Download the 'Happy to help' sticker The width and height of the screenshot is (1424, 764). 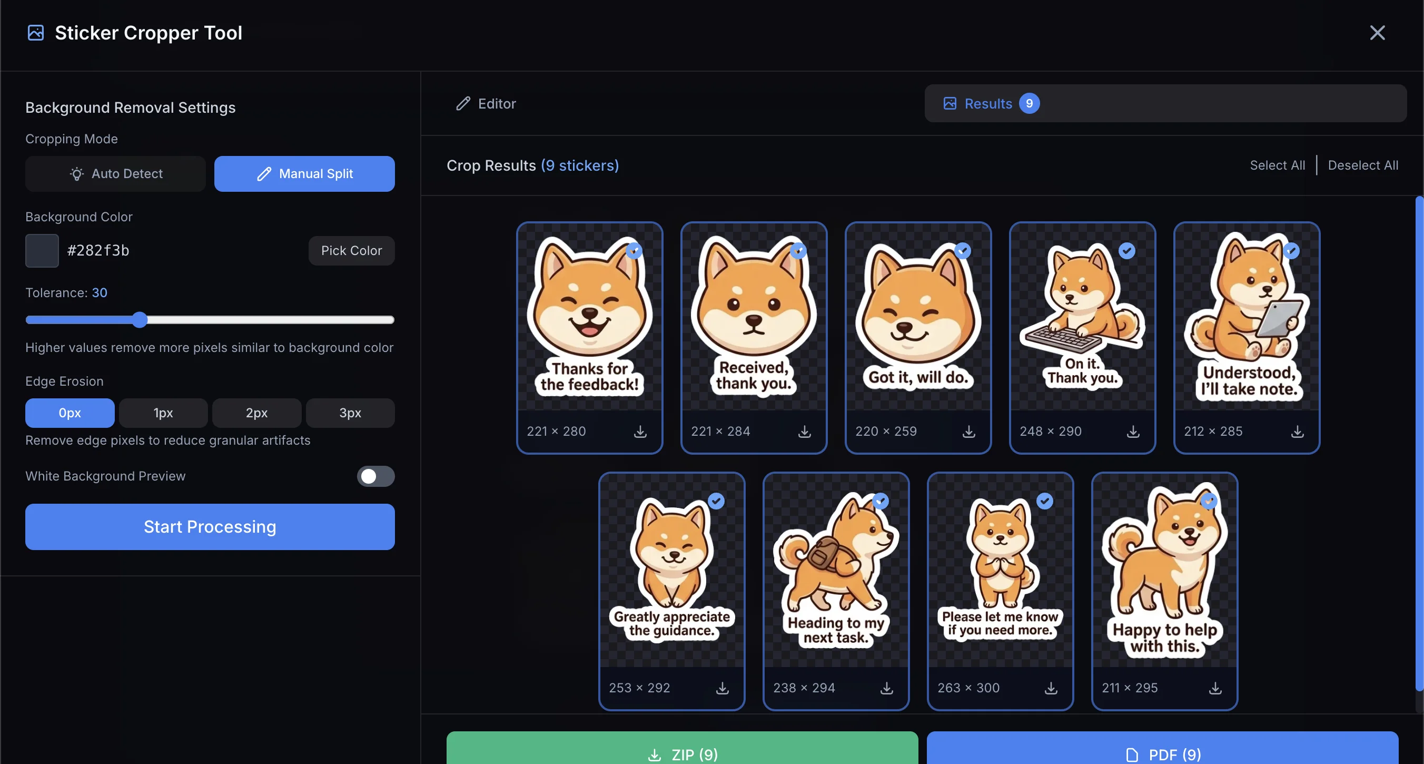click(1215, 688)
